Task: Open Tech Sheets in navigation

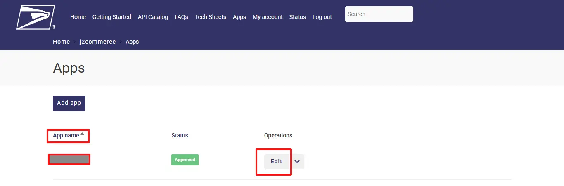Action: (x=211, y=17)
